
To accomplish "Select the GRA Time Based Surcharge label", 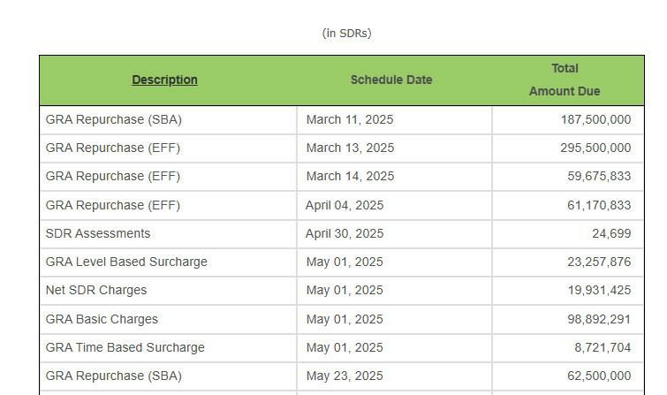I will (x=125, y=347).
